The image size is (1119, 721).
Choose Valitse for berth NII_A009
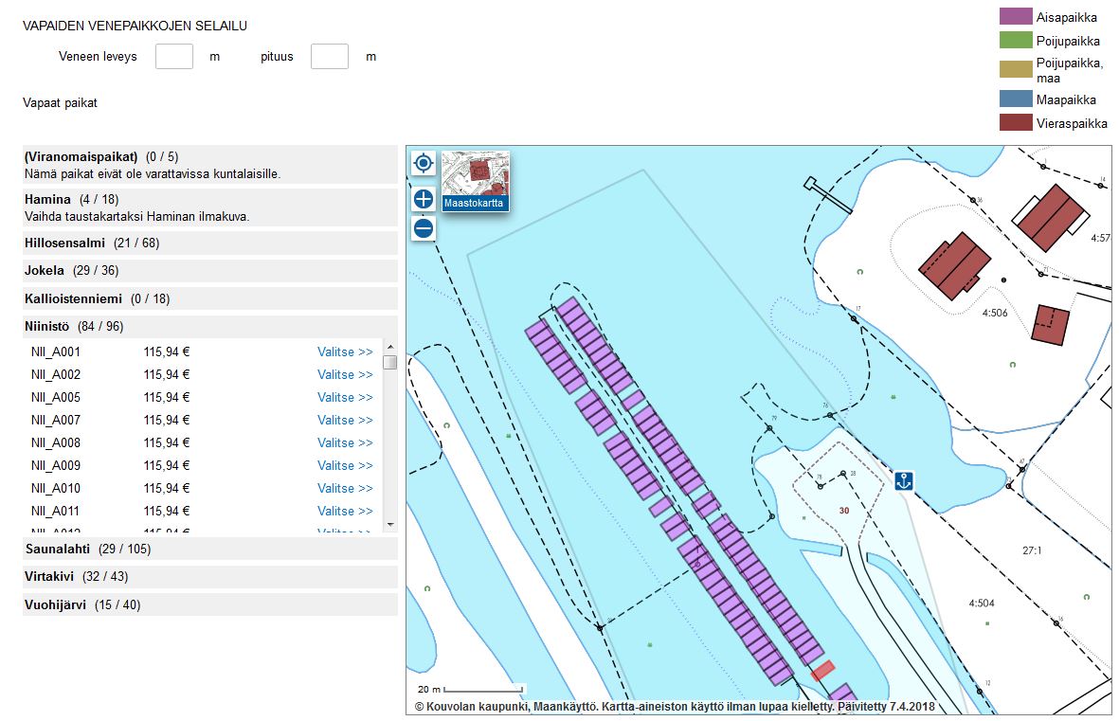345,465
